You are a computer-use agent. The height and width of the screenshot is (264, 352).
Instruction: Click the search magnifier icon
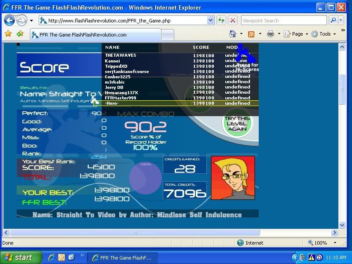click(x=334, y=20)
